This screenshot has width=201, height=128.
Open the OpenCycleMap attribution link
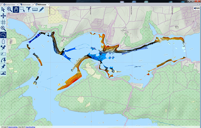(13, 127)
